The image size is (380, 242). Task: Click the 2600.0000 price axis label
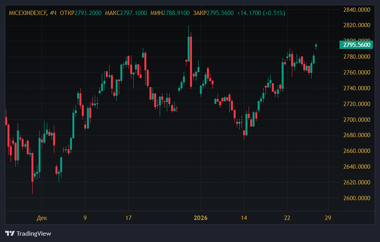click(x=357, y=198)
